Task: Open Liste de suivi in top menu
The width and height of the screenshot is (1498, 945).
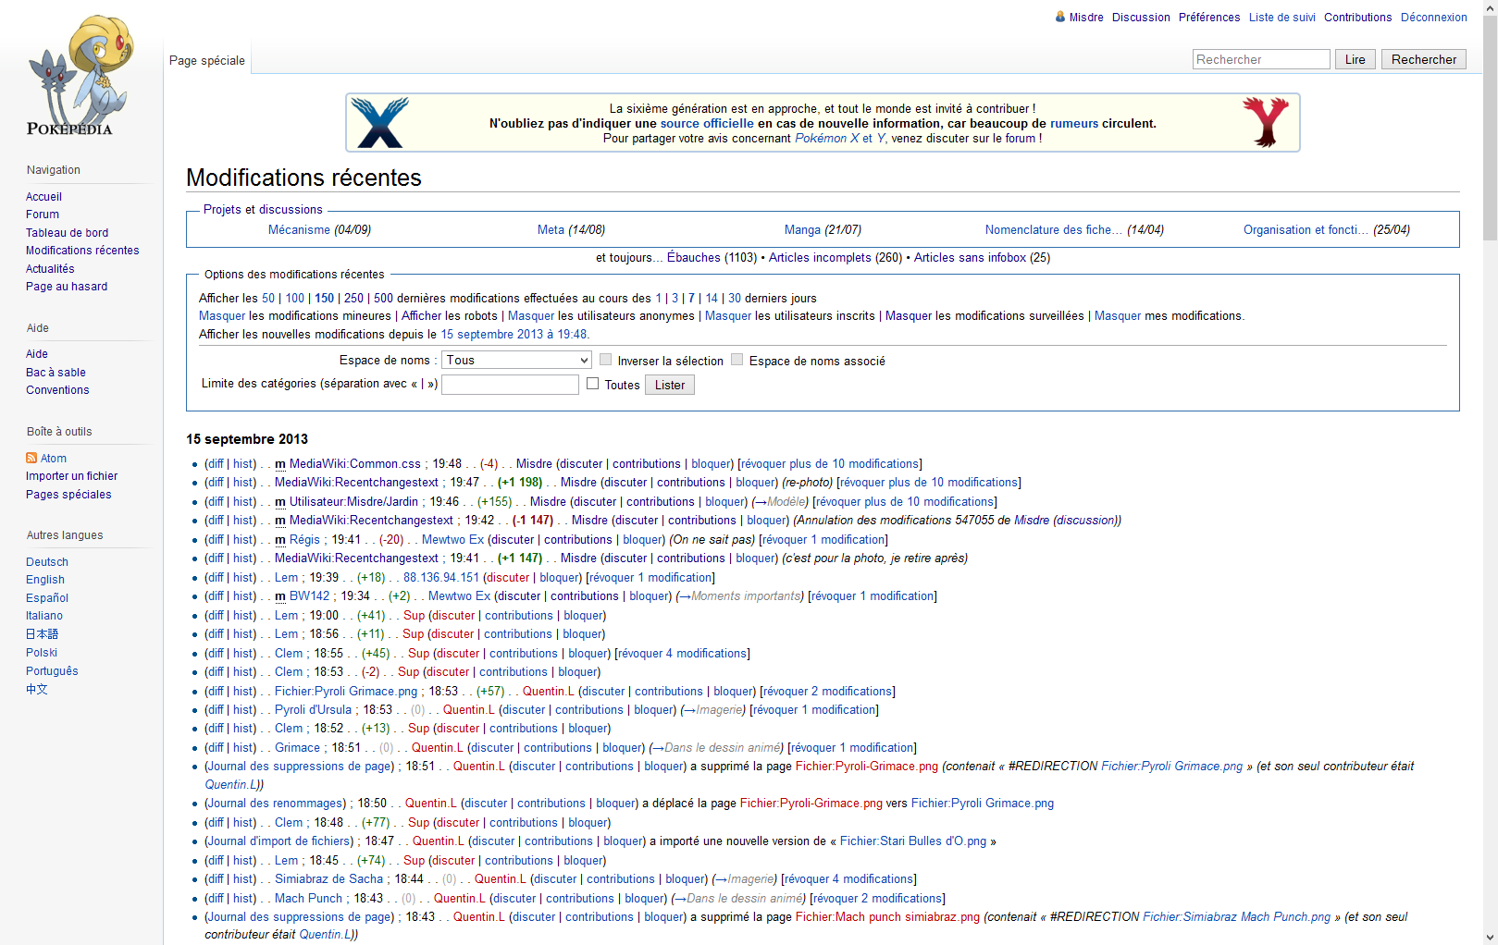Action: [1281, 18]
